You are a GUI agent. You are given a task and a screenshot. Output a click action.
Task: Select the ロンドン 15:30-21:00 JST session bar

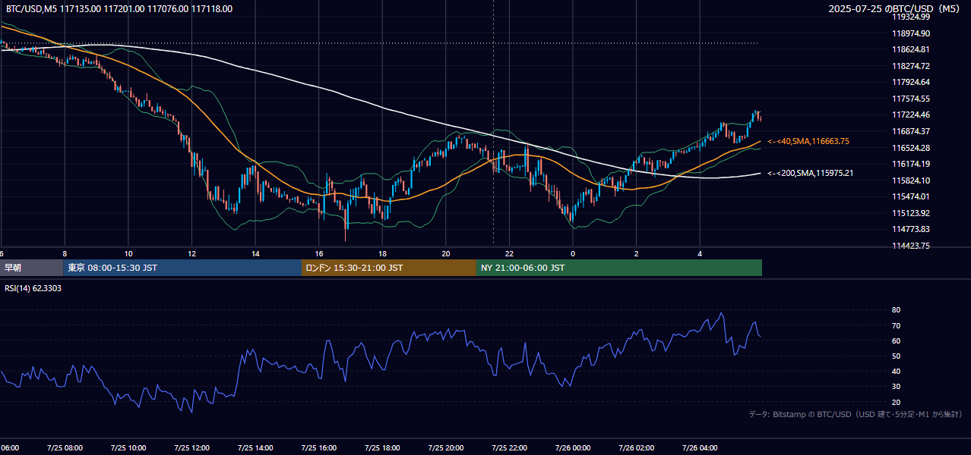389,268
